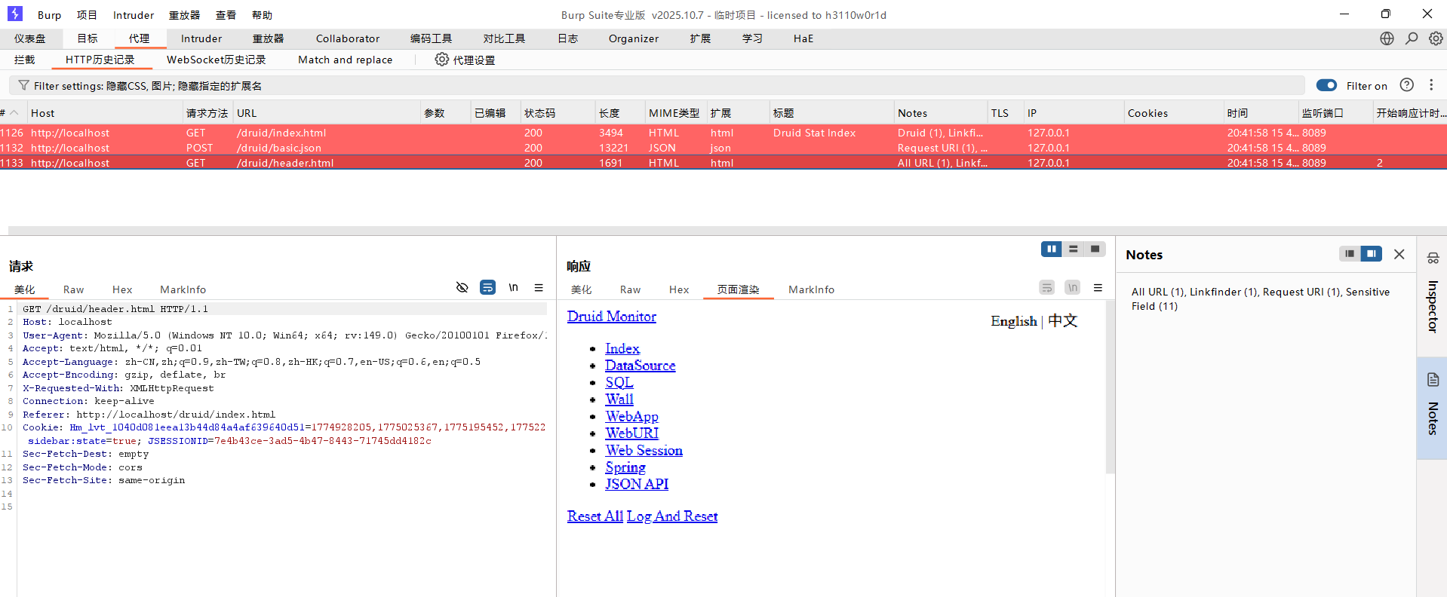
Task: Switch to the Intruder main tab
Action: click(x=201, y=38)
